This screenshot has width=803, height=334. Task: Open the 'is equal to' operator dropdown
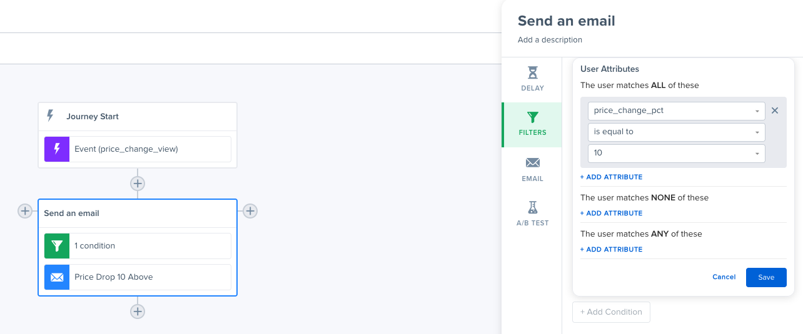[x=677, y=132]
